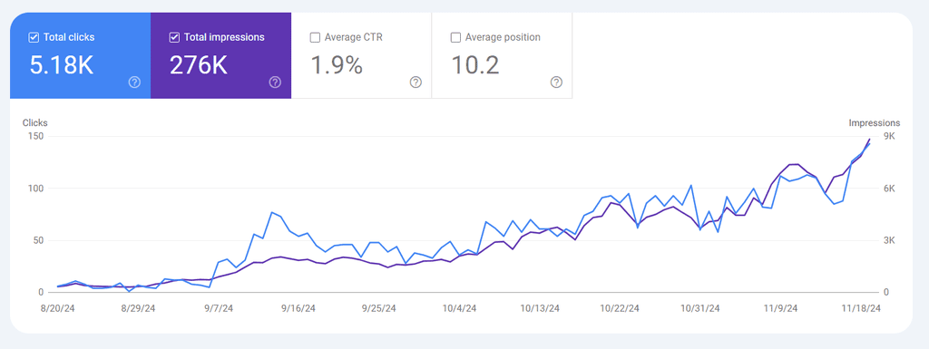Click the Clicks axis title

pos(35,123)
